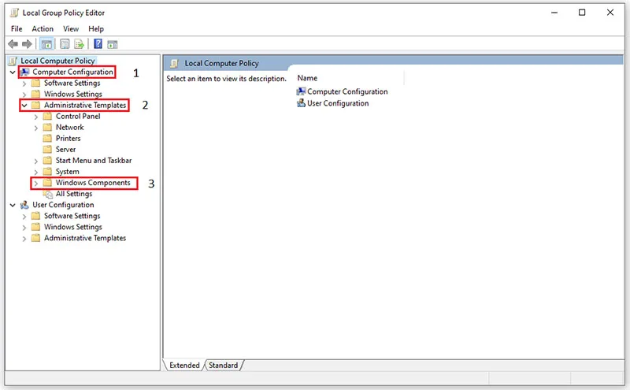
Task: Collapse the Computer Configuration node
Action: [x=13, y=72]
